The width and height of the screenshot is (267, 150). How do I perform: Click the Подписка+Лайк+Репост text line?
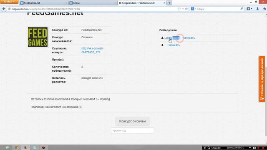tap(56, 107)
